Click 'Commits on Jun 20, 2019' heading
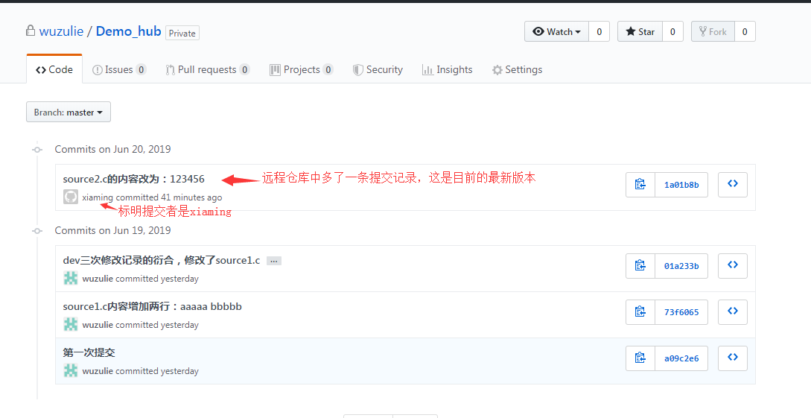Viewport: 811px width, 418px height. tap(112, 149)
